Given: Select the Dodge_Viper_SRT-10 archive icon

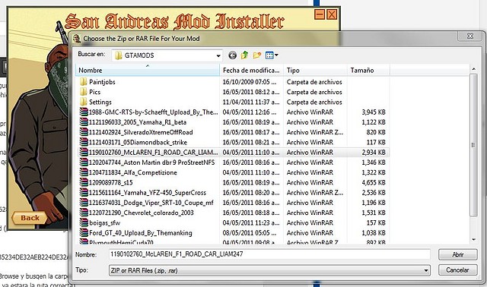Looking at the screenshot, I should tap(84, 203).
